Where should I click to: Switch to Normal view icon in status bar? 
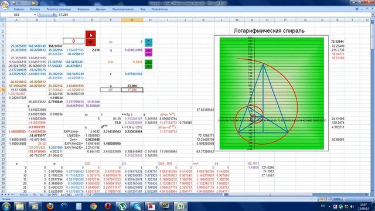pyautogui.click(x=321, y=199)
